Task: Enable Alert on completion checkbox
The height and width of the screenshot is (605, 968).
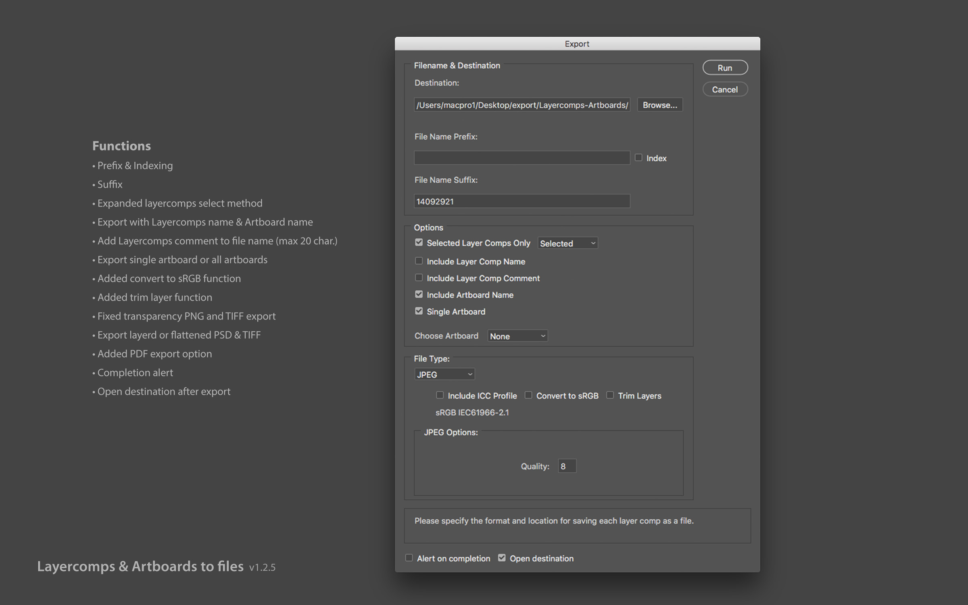Action: (409, 558)
